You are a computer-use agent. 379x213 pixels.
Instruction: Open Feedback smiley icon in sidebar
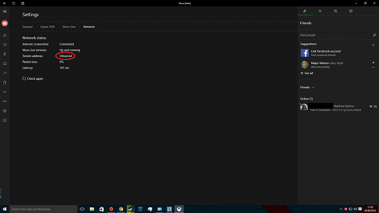[5, 120]
